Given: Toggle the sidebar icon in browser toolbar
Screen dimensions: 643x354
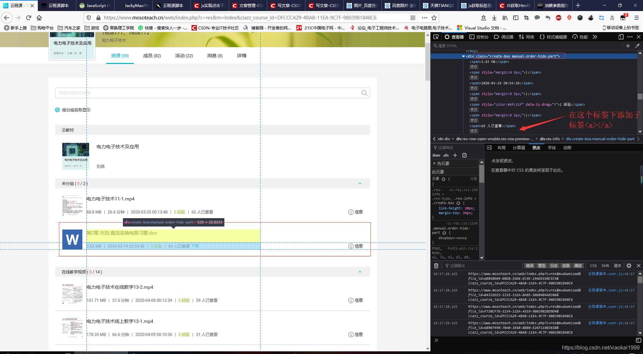Looking at the screenshot, I should tap(516, 18).
